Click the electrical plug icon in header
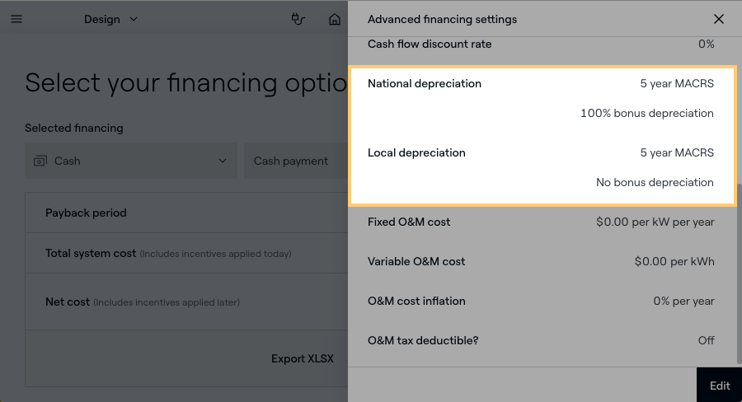This screenshot has height=402, width=742. 298,19
